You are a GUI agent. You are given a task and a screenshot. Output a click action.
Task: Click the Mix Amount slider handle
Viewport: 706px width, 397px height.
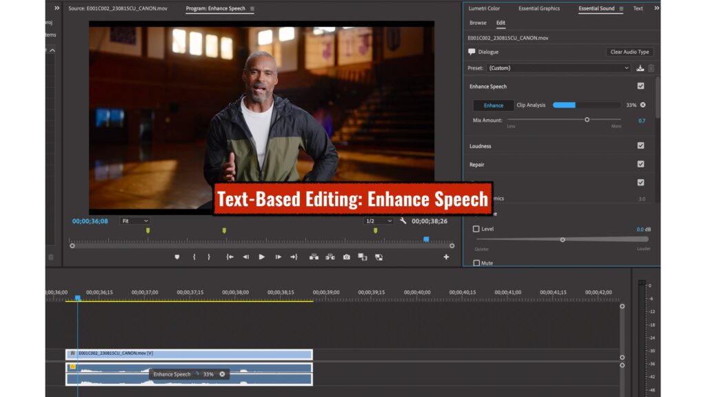[x=587, y=120]
